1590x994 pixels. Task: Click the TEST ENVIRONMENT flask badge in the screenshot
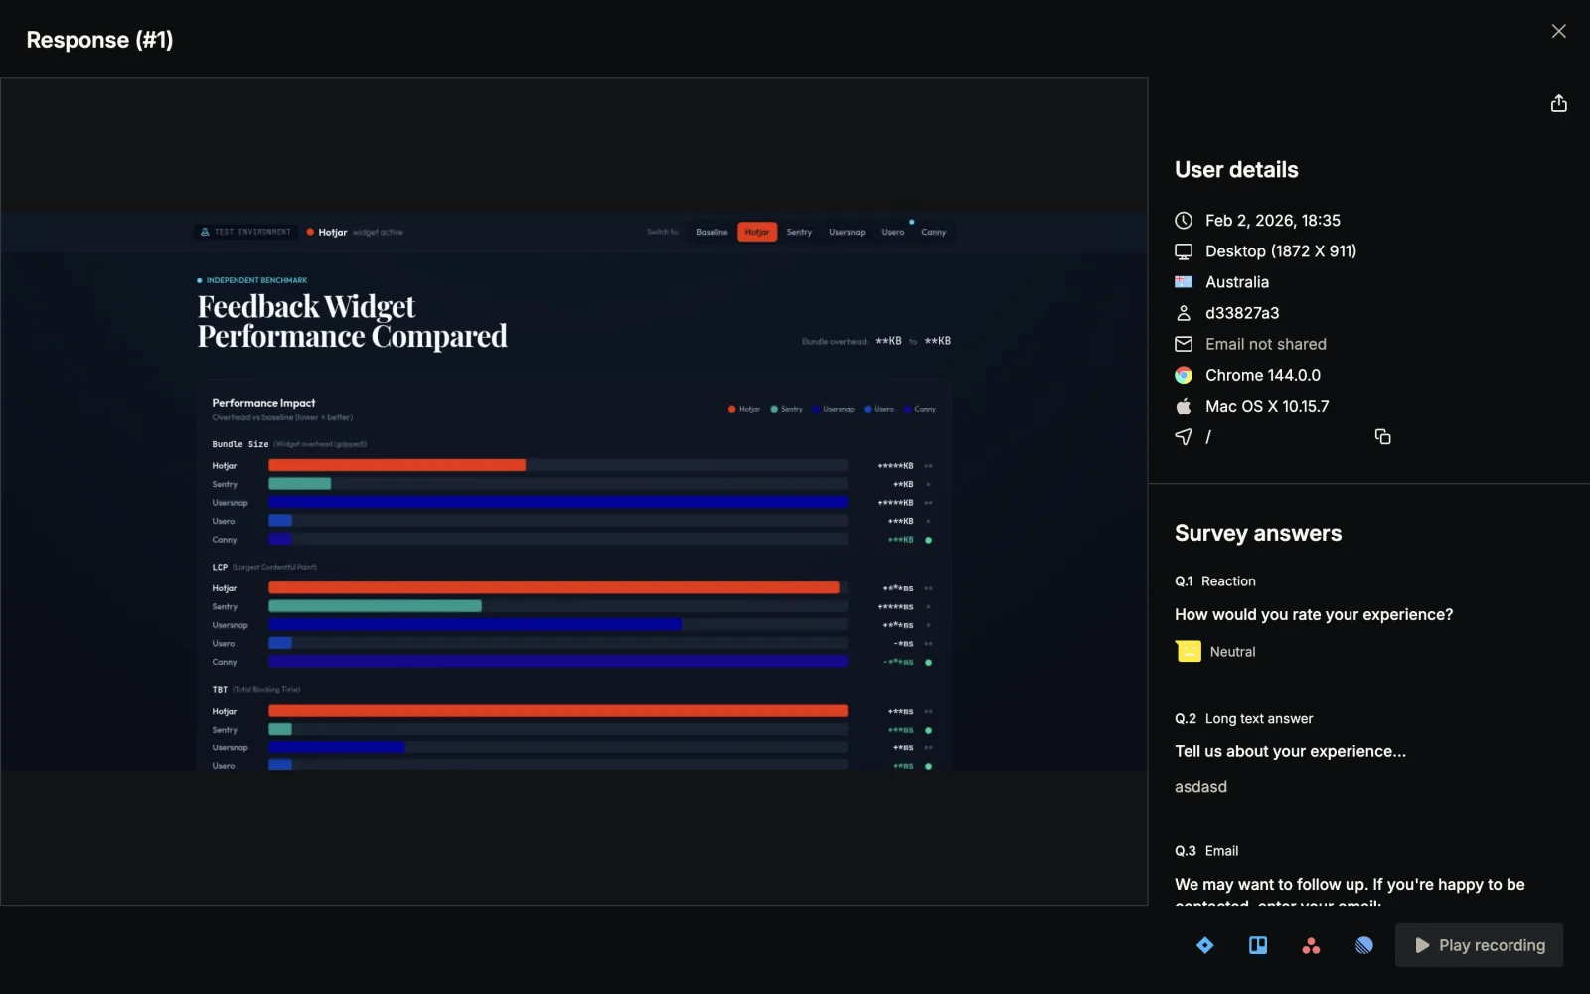tap(245, 232)
